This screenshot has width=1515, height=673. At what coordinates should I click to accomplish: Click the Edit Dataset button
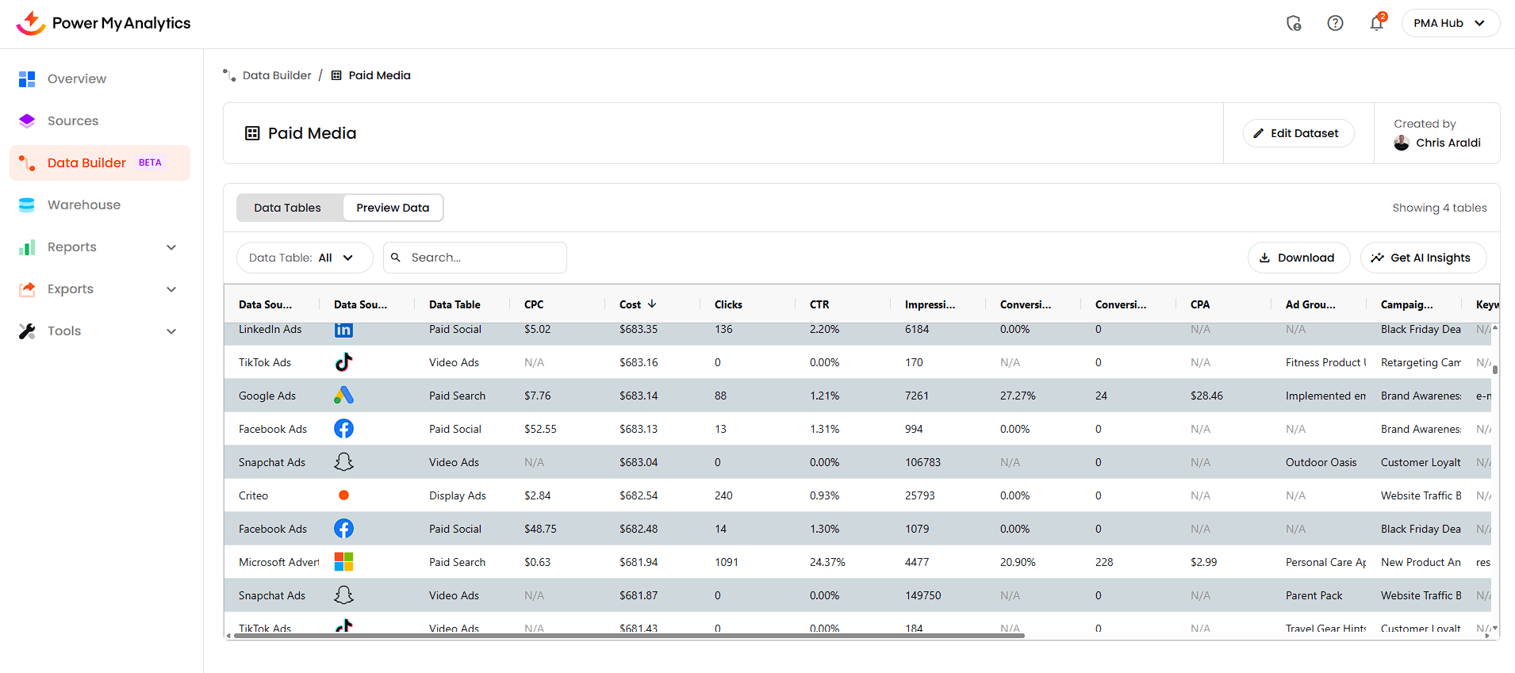click(1298, 133)
